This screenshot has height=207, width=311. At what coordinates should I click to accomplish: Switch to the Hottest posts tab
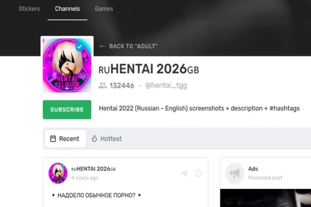[x=106, y=139]
